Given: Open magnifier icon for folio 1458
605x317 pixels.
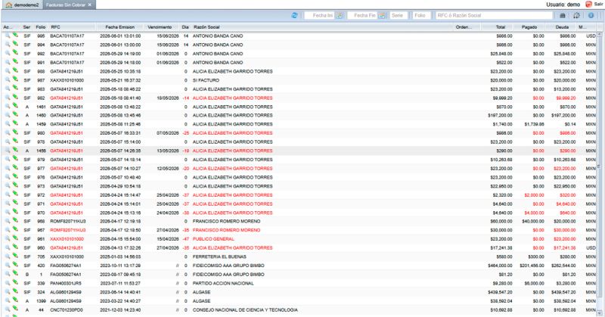Looking at the screenshot, I should (8, 151).
